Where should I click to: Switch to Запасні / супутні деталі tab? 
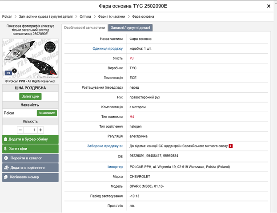pyautogui.click(x=130, y=28)
